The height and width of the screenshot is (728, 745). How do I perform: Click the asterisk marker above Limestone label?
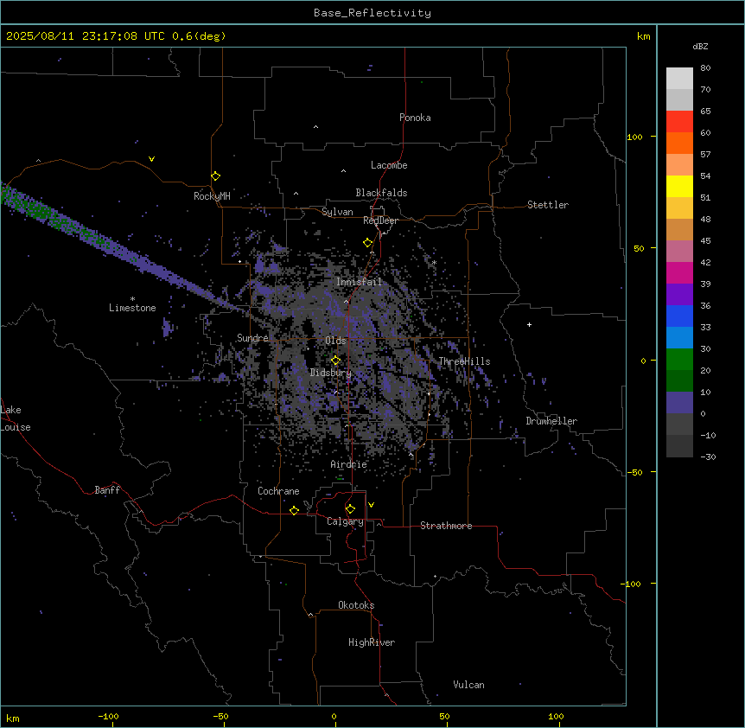[132, 299]
